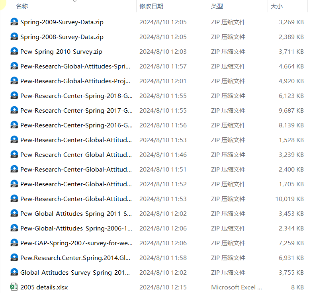This screenshot has width=311, height=293.
Task: Click the size value 4,664 KB
Action: (291, 66)
